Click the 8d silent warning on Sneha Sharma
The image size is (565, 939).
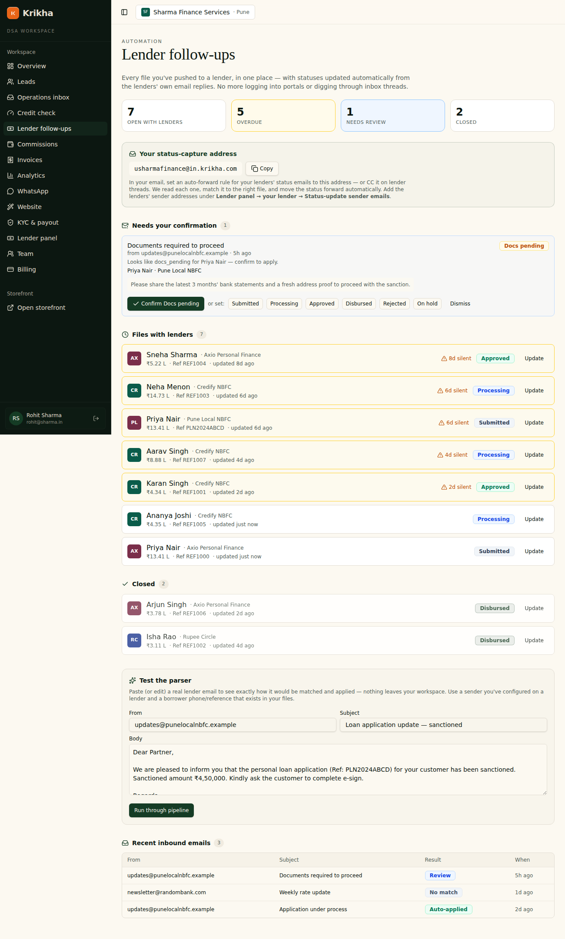click(x=456, y=358)
